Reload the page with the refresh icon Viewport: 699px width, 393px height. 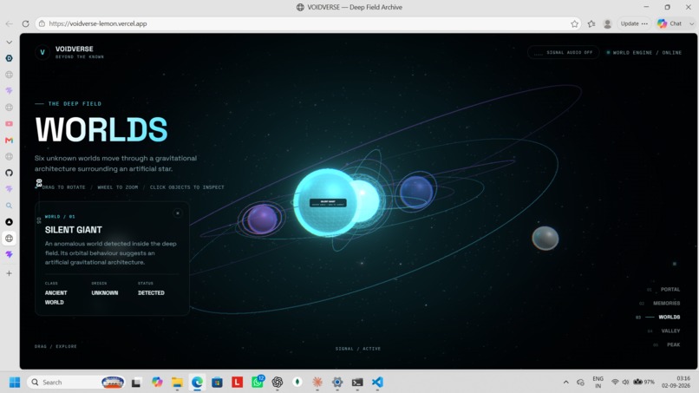coord(25,23)
